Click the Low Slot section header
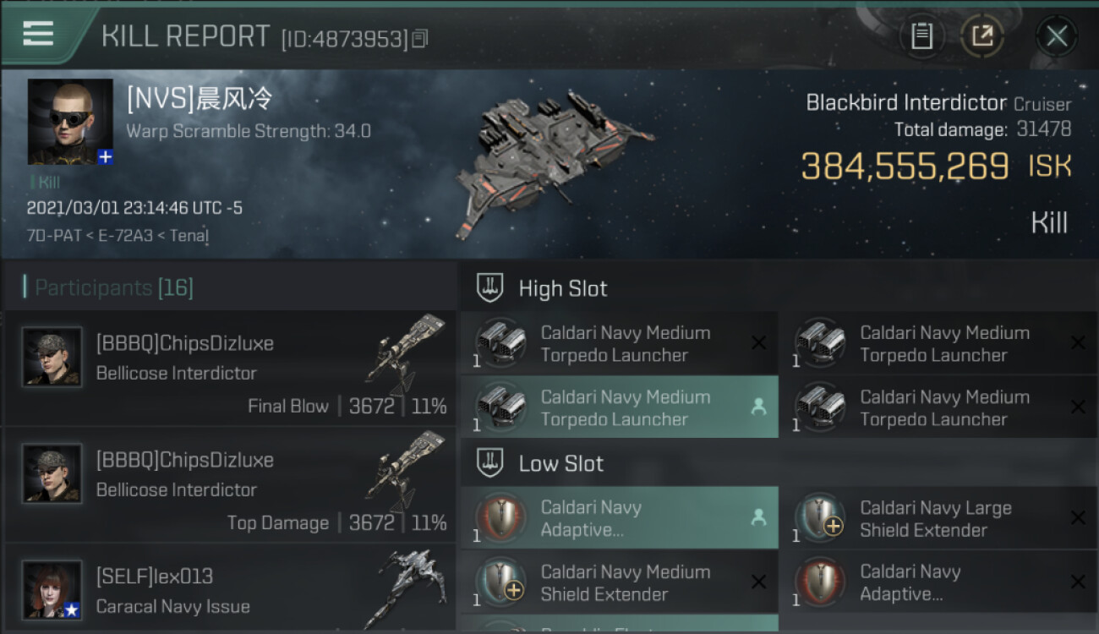 560,463
